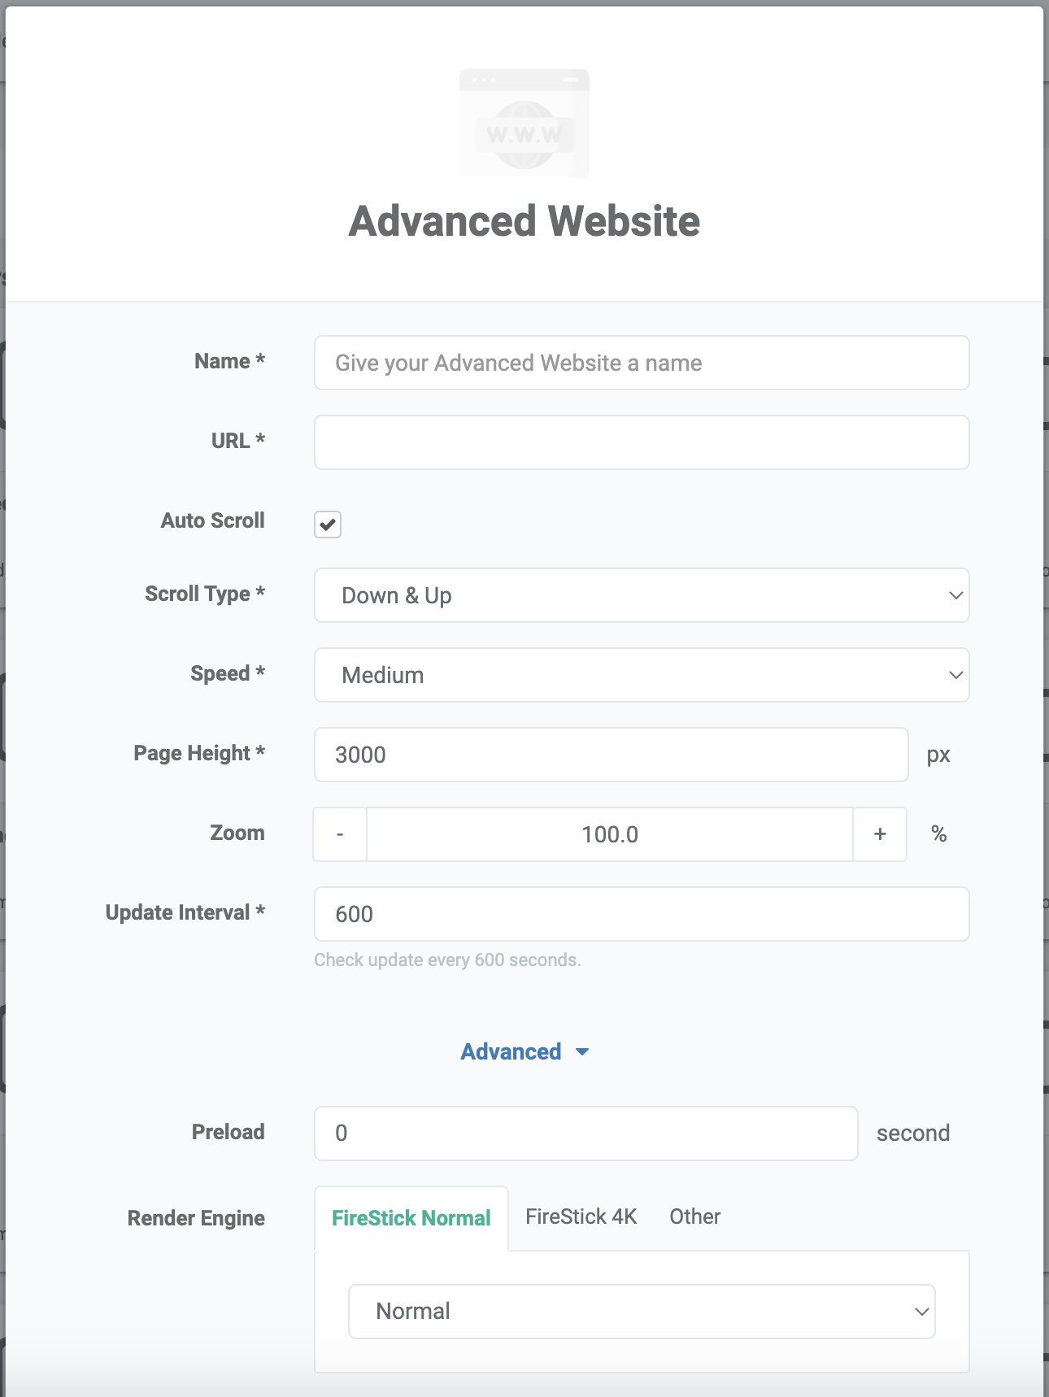Open the Scroll Type dropdown
Viewport: 1049px width, 1397px height.
coord(642,595)
